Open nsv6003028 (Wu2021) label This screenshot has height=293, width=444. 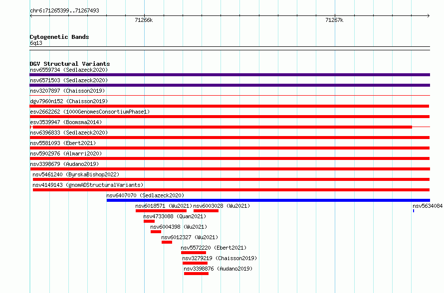(222, 206)
